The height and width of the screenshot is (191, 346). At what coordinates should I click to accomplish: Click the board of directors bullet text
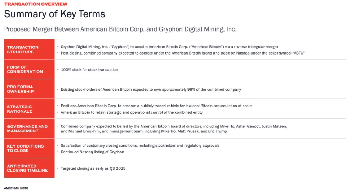[x=174, y=129]
